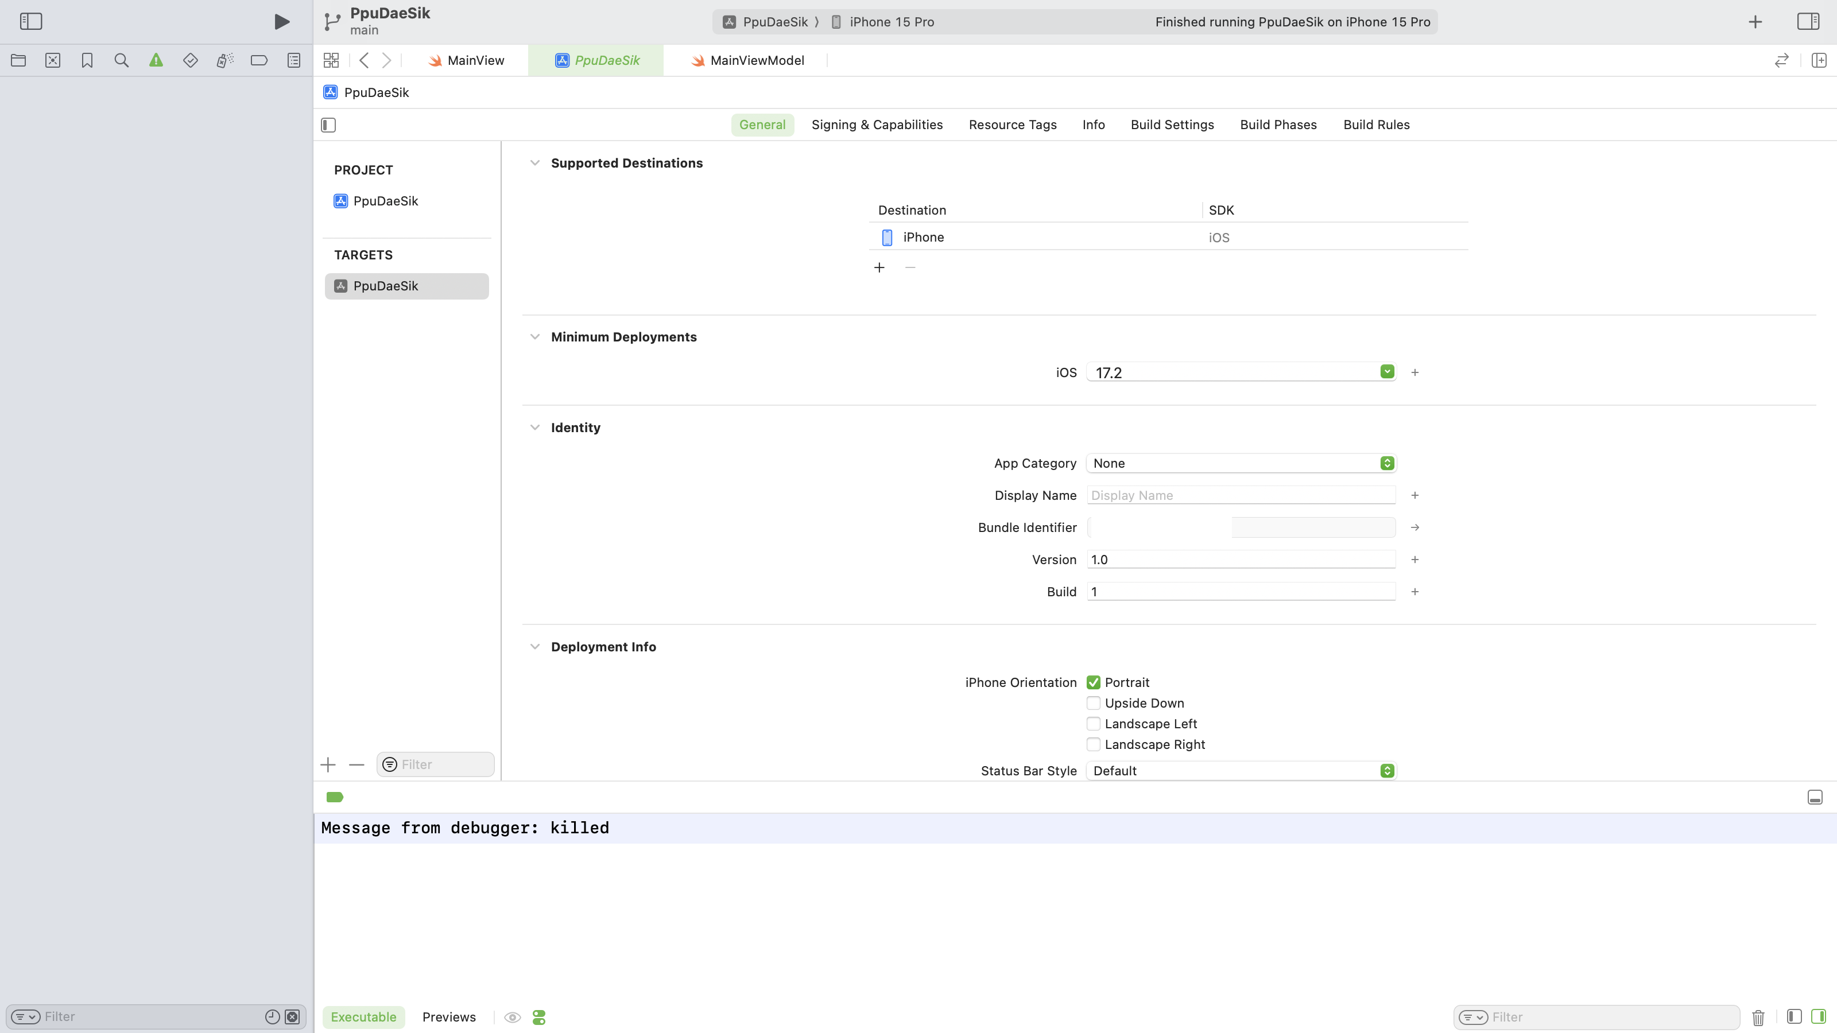1837x1033 pixels.
Task: Enable Upside Down orientation
Action: [x=1093, y=704]
